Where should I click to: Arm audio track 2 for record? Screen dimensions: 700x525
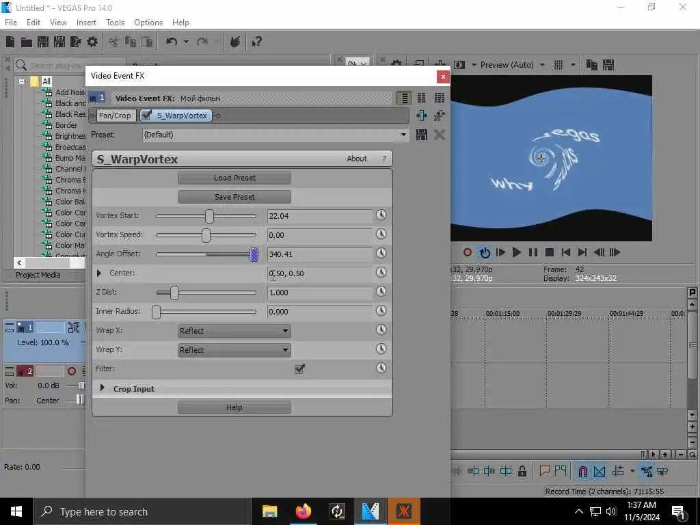click(x=71, y=371)
